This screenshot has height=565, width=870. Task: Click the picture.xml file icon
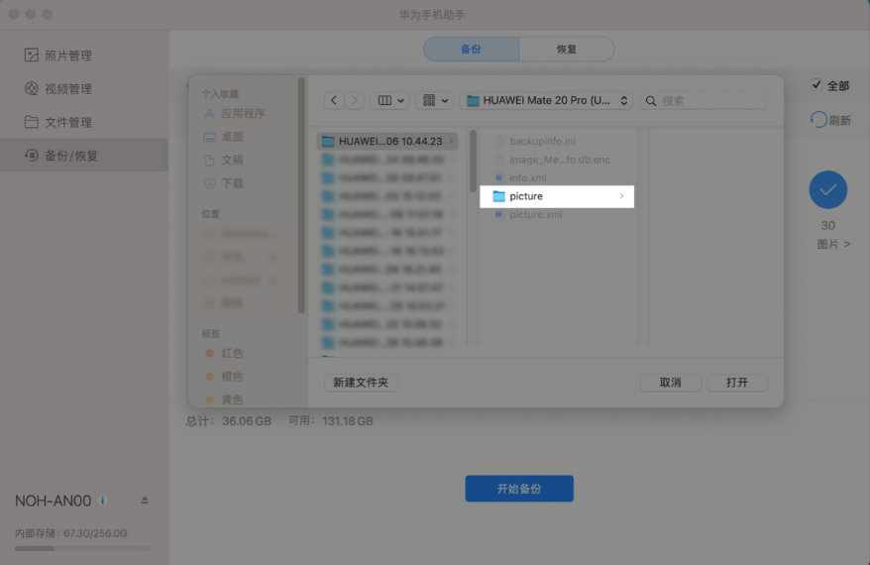coord(498,215)
